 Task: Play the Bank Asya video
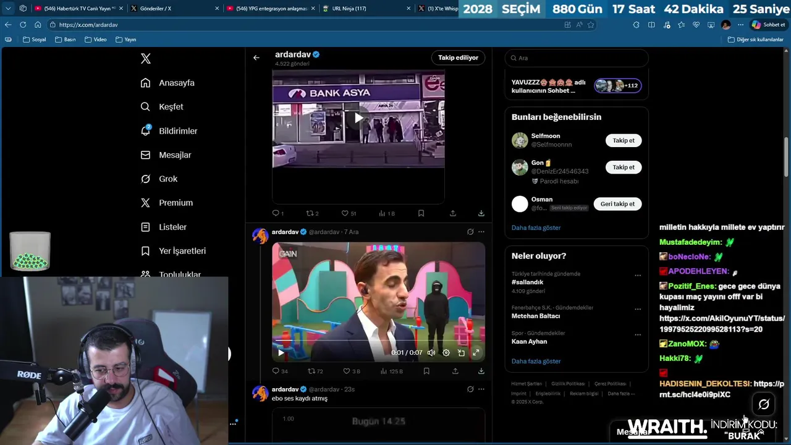[358, 118]
